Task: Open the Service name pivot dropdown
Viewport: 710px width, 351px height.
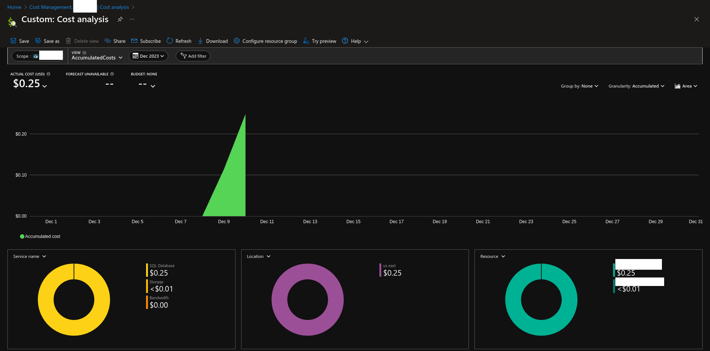Action: (30, 256)
